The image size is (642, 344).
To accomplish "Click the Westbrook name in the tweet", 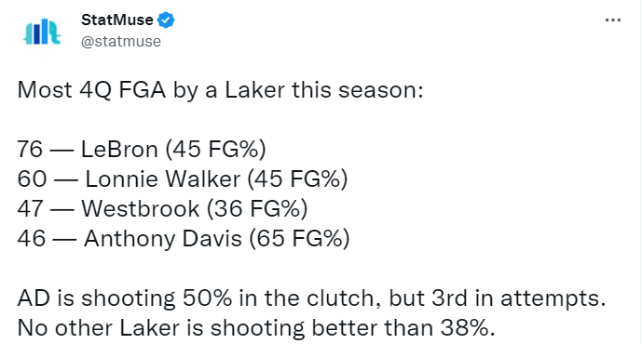I will [x=141, y=208].
